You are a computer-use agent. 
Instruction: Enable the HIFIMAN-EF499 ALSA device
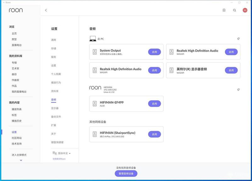pos(154,104)
